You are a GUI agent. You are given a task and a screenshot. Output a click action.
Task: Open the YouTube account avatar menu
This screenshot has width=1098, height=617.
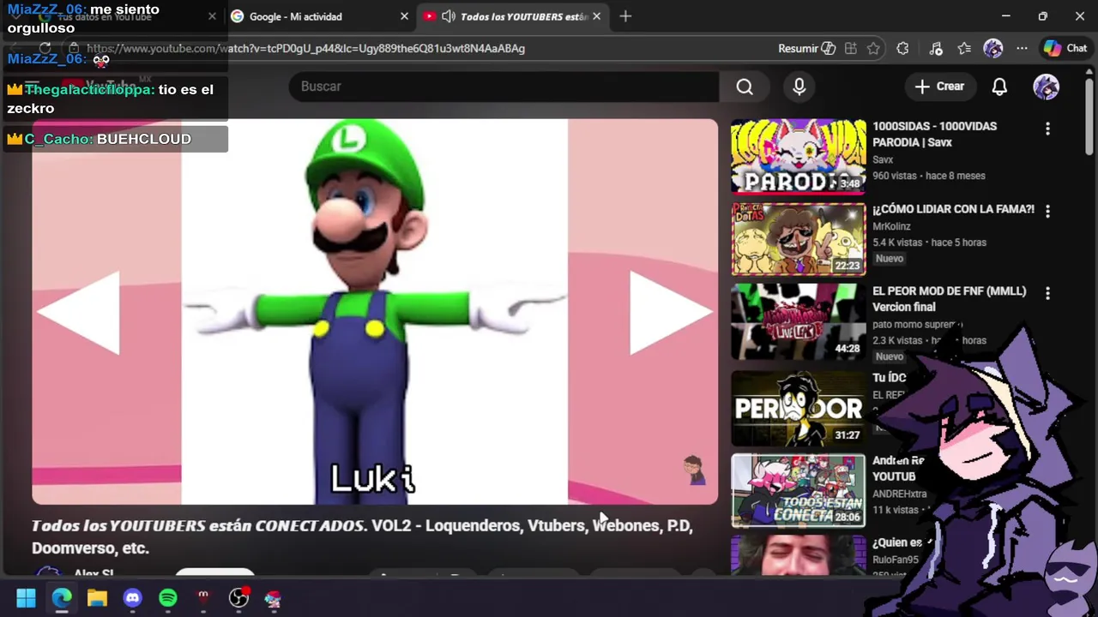pos(1046,87)
